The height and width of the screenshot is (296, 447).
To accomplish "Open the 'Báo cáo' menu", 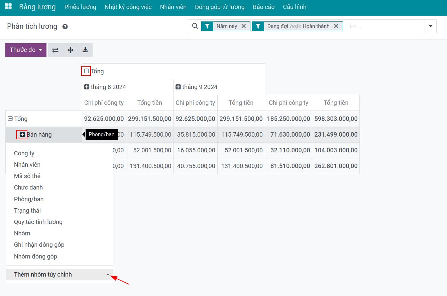I will 263,7.
